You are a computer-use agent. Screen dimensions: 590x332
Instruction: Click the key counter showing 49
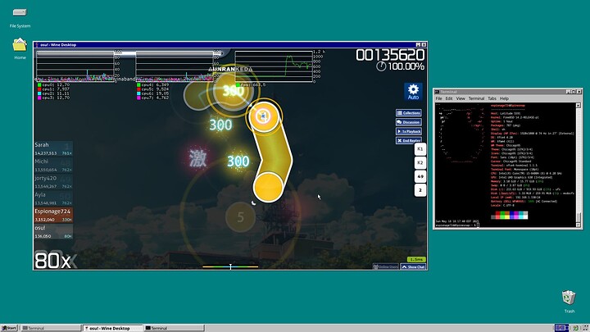[420, 176]
